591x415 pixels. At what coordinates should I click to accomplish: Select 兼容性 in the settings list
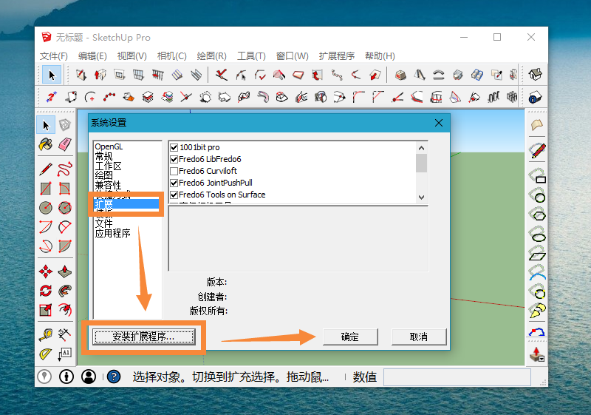click(x=108, y=185)
